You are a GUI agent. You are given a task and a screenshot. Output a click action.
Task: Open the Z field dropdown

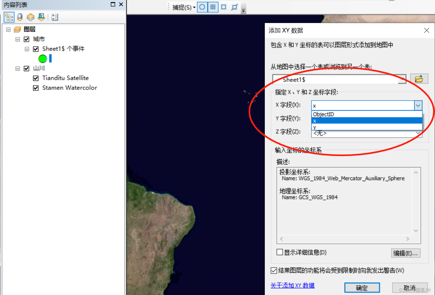418,133
